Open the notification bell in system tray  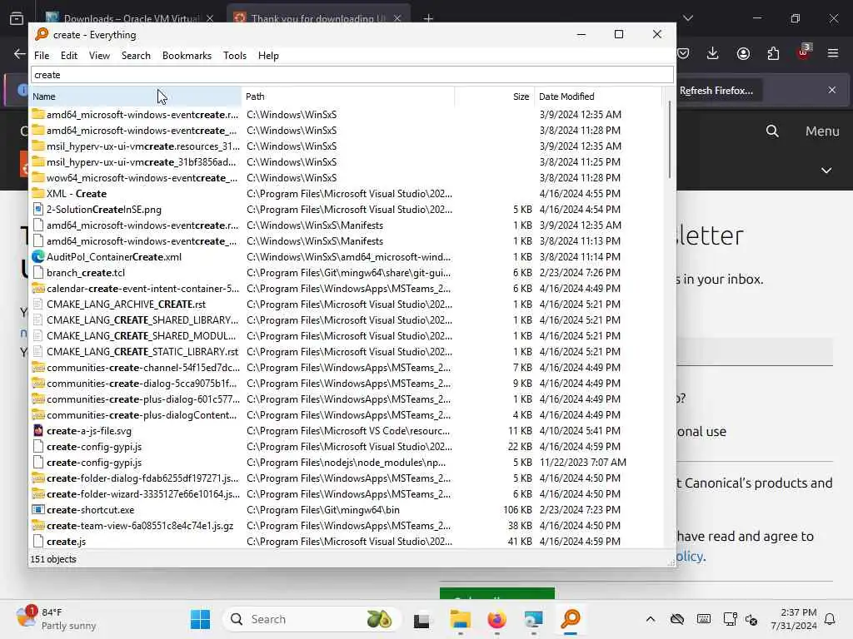[x=831, y=619]
